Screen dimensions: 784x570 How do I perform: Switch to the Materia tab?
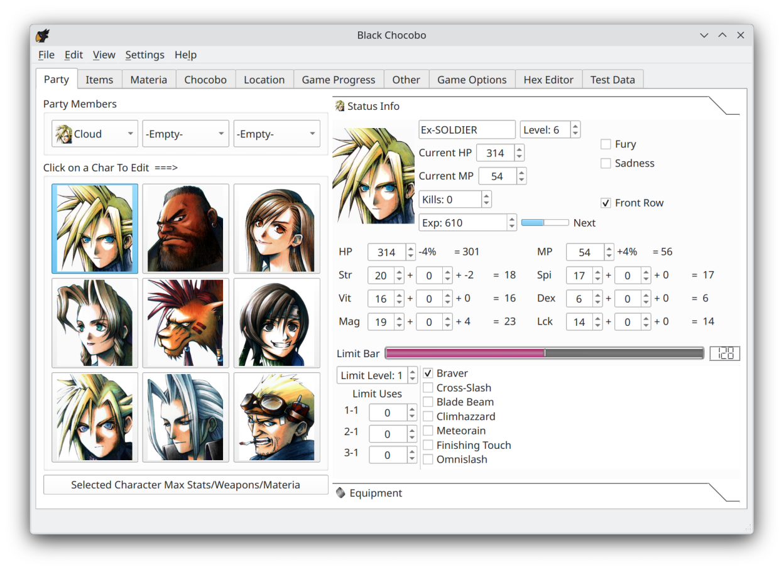[148, 80]
